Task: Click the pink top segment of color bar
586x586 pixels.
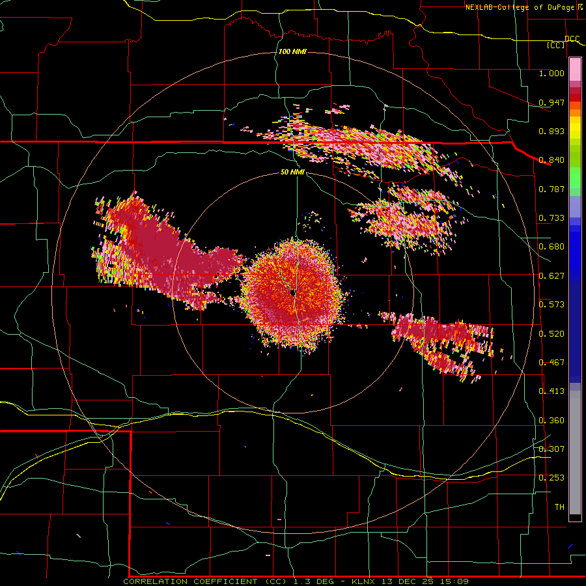Action: click(x=575, y=69)
